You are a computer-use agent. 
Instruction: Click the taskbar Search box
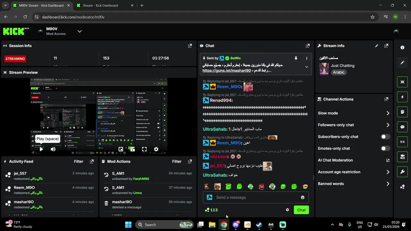coord(164,225)
